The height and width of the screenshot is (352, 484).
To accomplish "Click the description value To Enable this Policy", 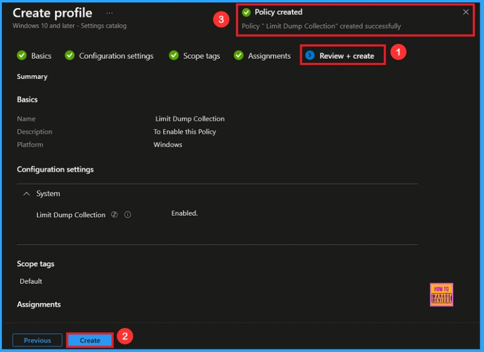I will [184, 132].
